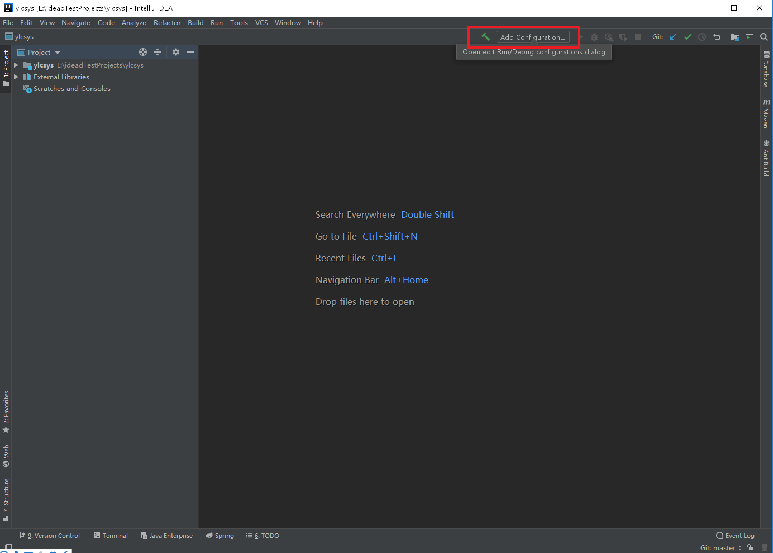
Task: Open the Edit menu
Action: pyautogui.click(x=26, y=23)
